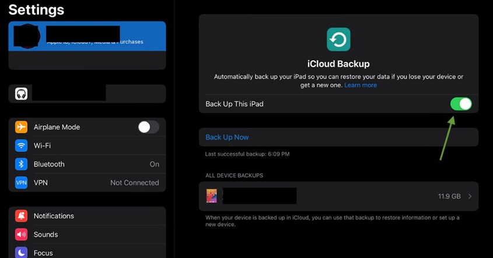Click the Wi-Fi icon in sidebar
493x258 pixels.
coord(22,146)
